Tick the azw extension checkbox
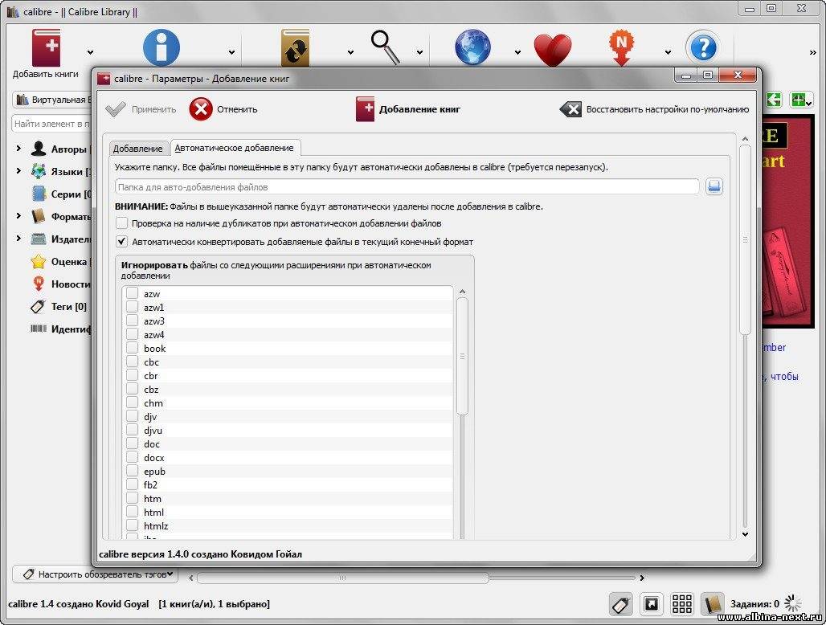Image resolution: width=826 pixels, height=625 pixels. point(133,293)
